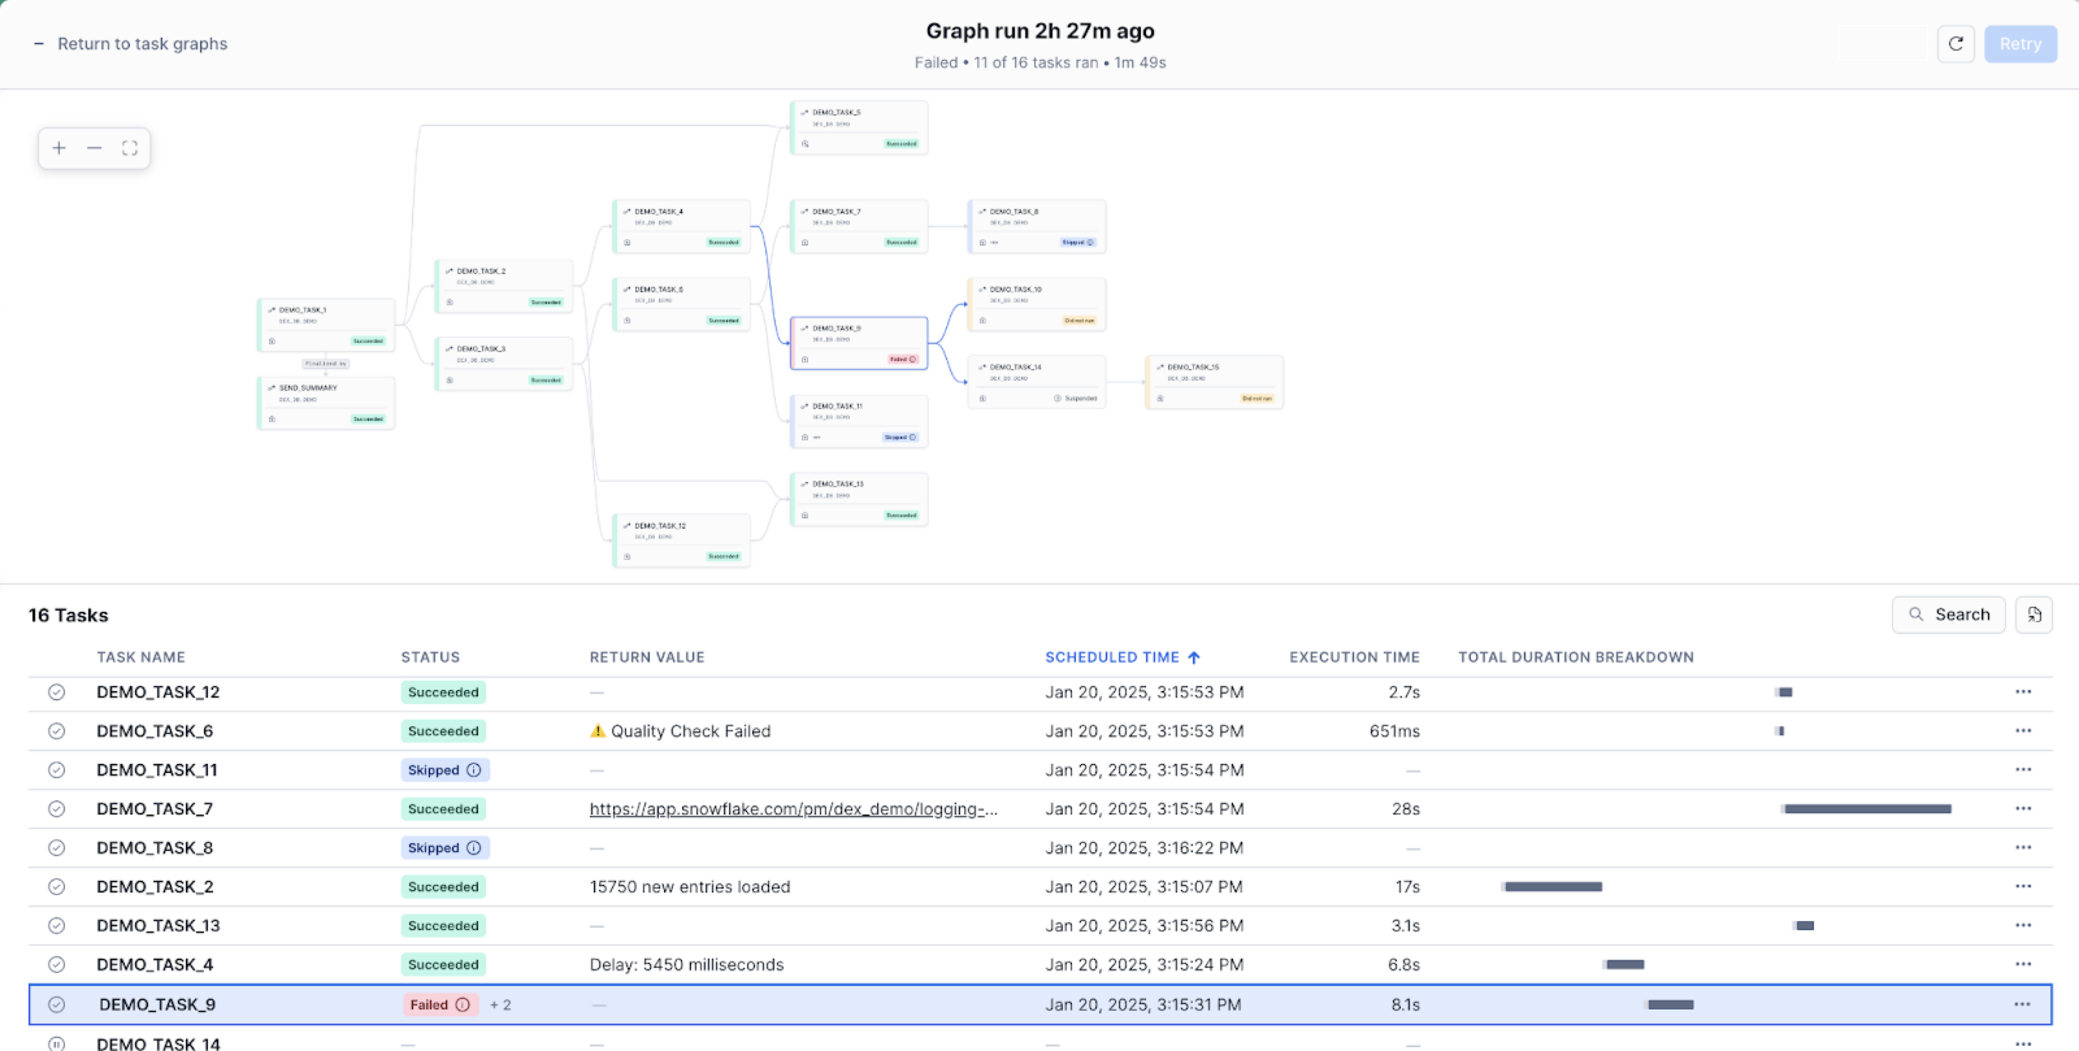This screenshot has height=1051, width=2079.
Task: Click the Failed info icon for DEMO_TASK_9
Action: coord(463,1005)
